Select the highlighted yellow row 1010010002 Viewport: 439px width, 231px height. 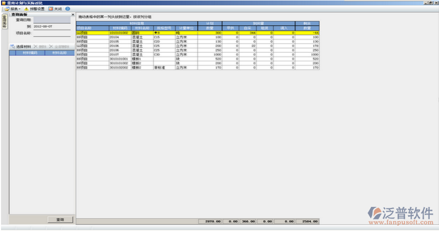119,33
